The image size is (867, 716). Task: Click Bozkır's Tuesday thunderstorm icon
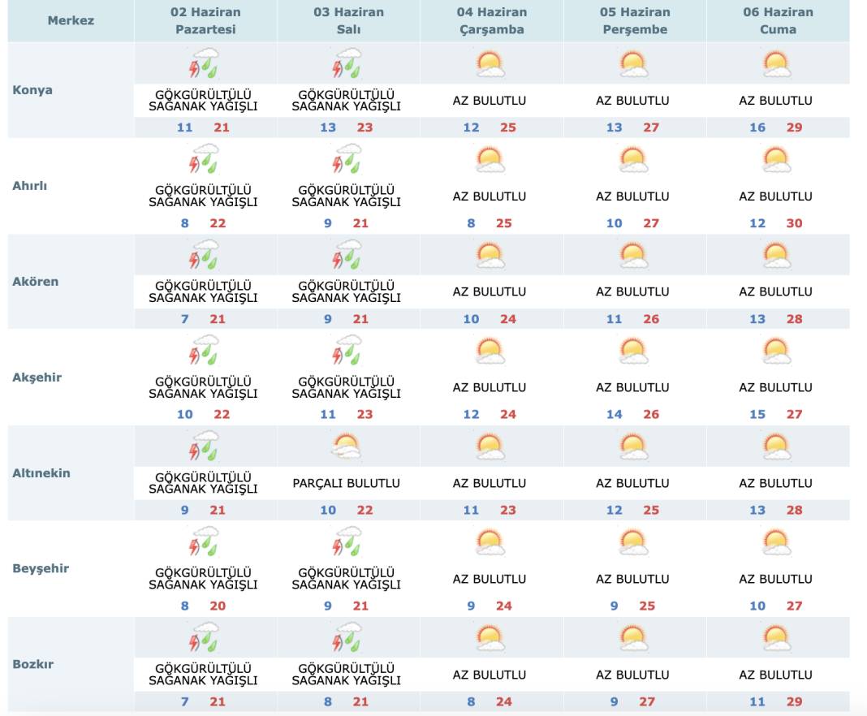click(x=347, y=637)
